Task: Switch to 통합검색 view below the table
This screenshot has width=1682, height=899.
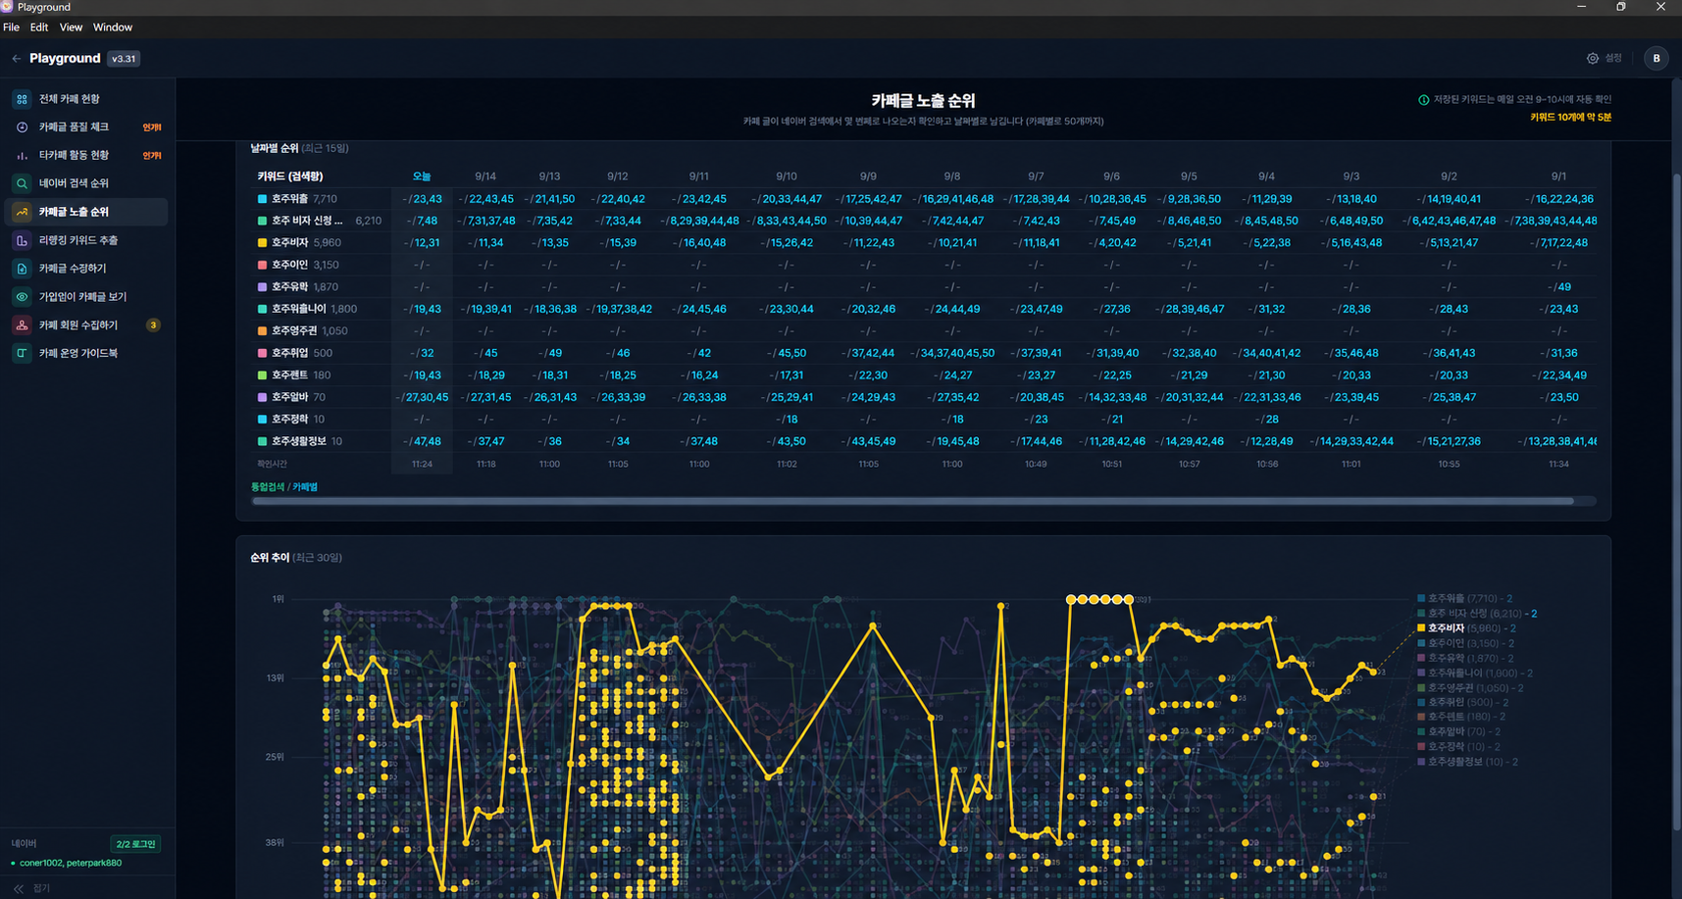Action: click(268, 487)
